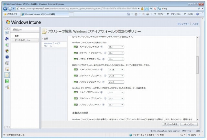
Task: Select the Policy workspace icon in sidebar
Action: pos(7,75)
